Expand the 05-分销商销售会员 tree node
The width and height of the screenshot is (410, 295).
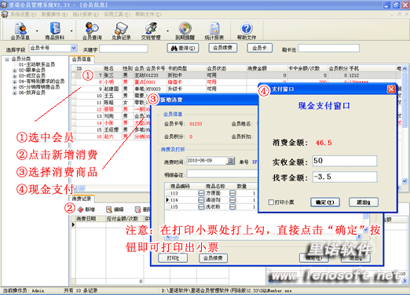pyautogui.click(x=15, y=87)
